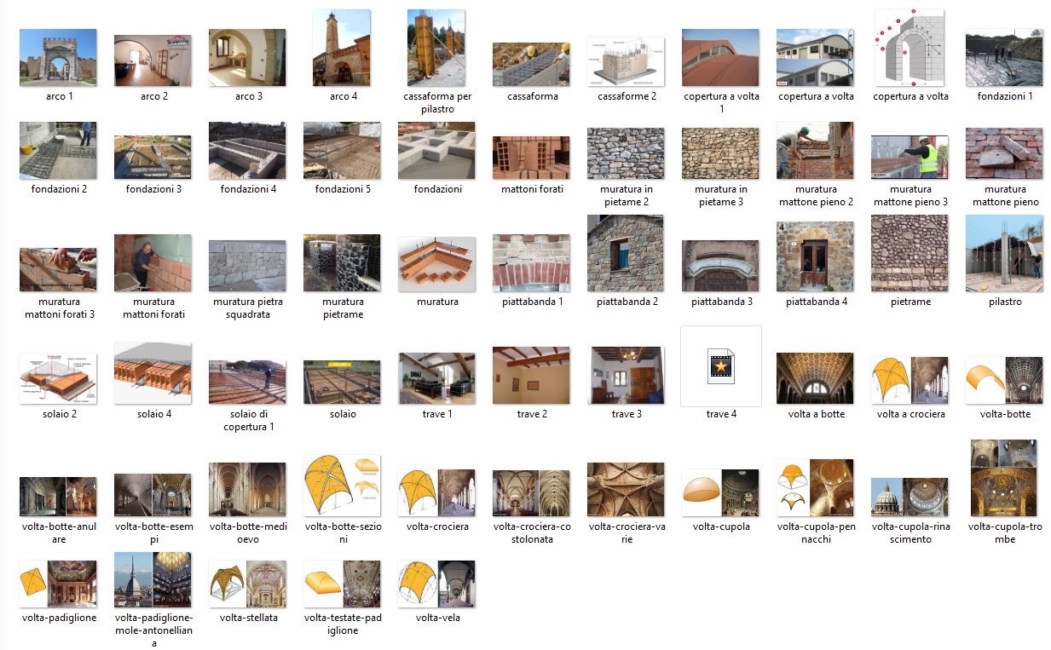The image size is (1051, 650).
Task: Click the file name 'solaio'
Action: 343,414
